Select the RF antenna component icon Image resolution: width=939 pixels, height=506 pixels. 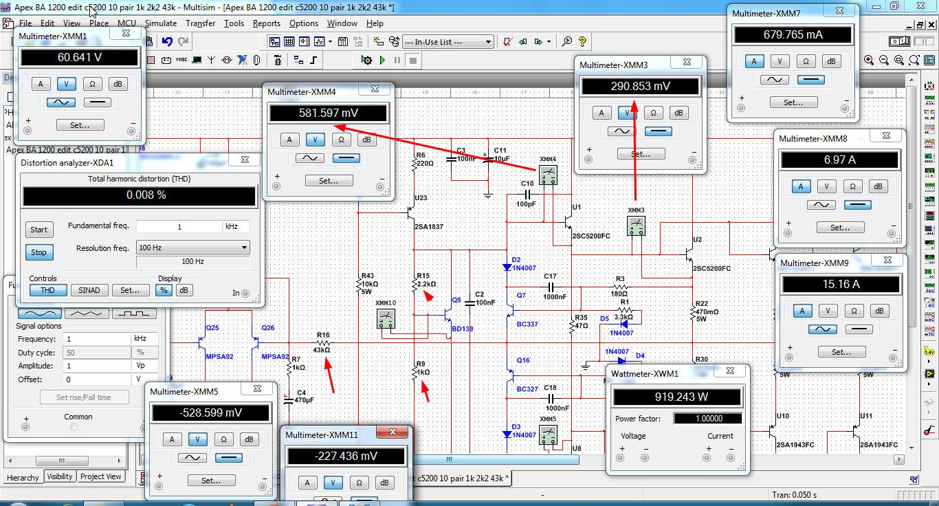pyautogui.click(x=212, y=60)
